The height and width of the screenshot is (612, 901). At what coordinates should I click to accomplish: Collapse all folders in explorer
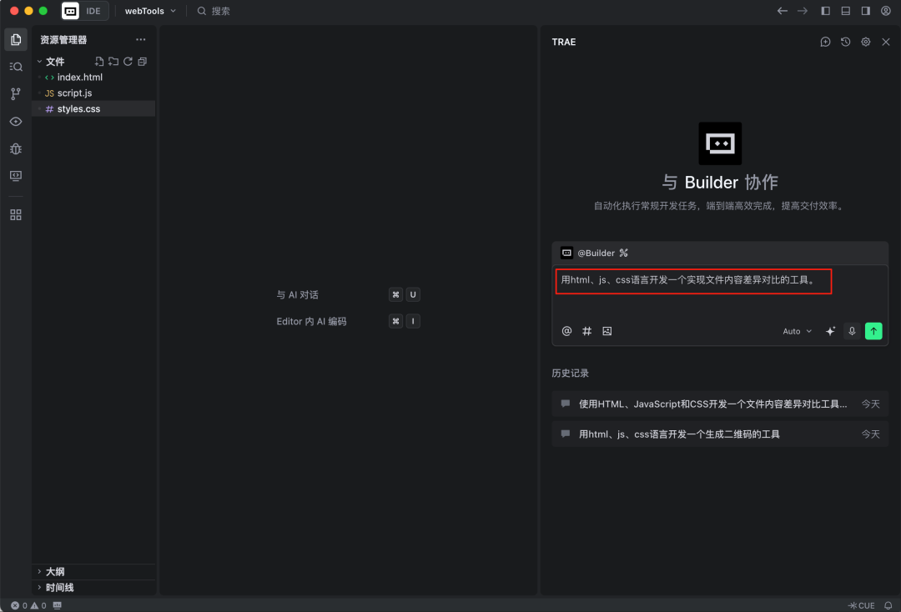(x=143, y=62)
